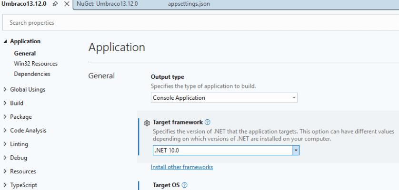Close the Umbraco13.12.0 properties tab
Viewport: 399px width, 190px height.
point(67,4)
